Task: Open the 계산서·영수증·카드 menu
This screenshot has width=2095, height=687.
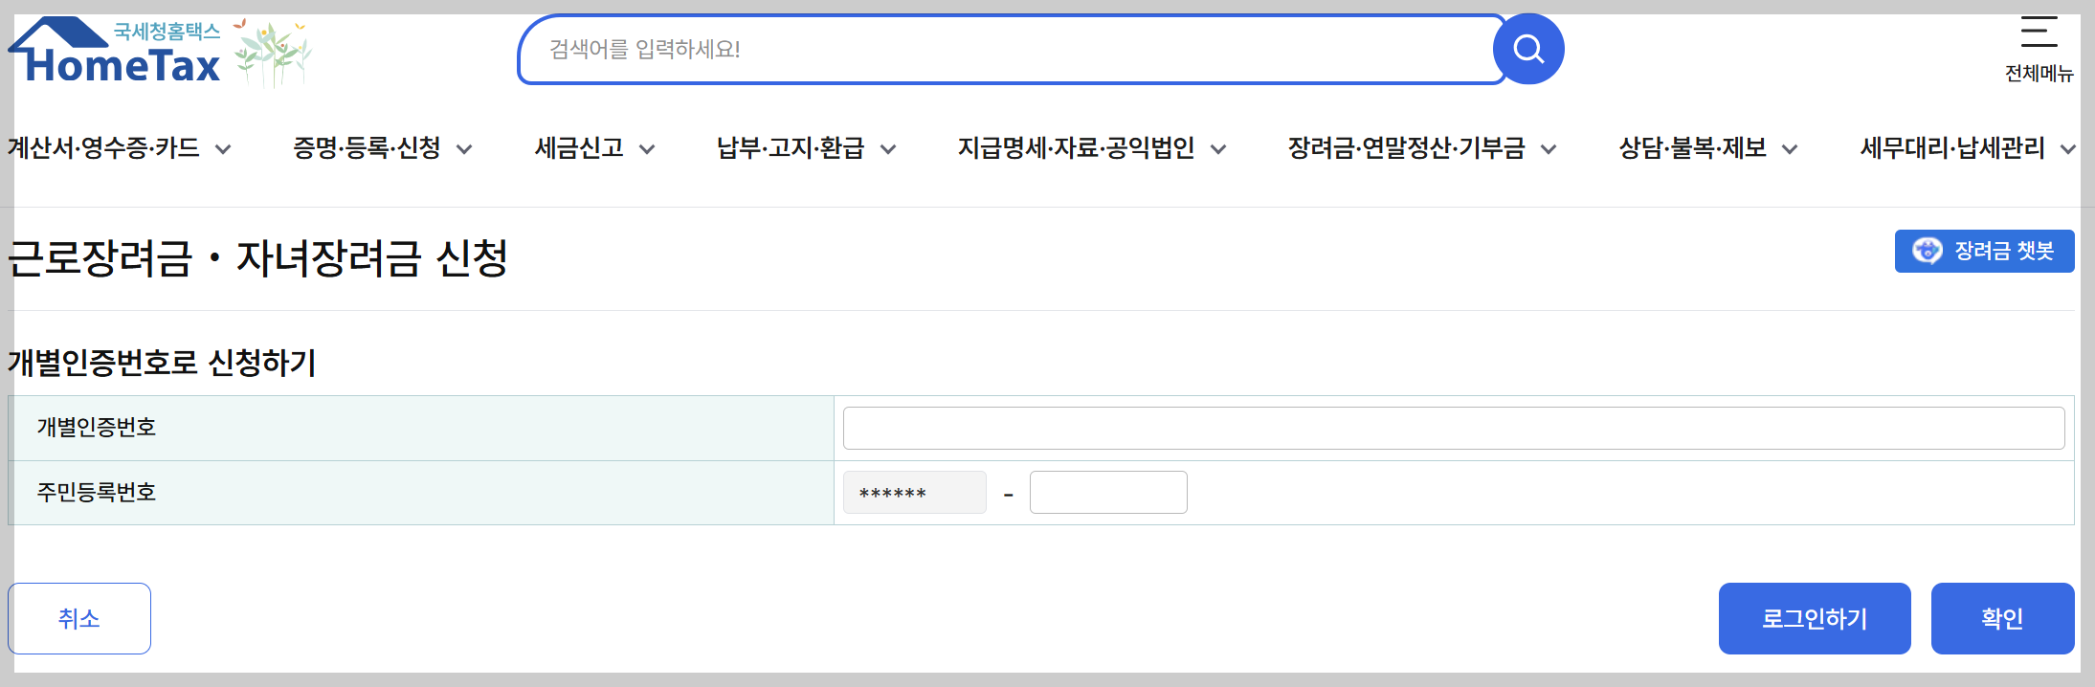Action: coord(103,147)
